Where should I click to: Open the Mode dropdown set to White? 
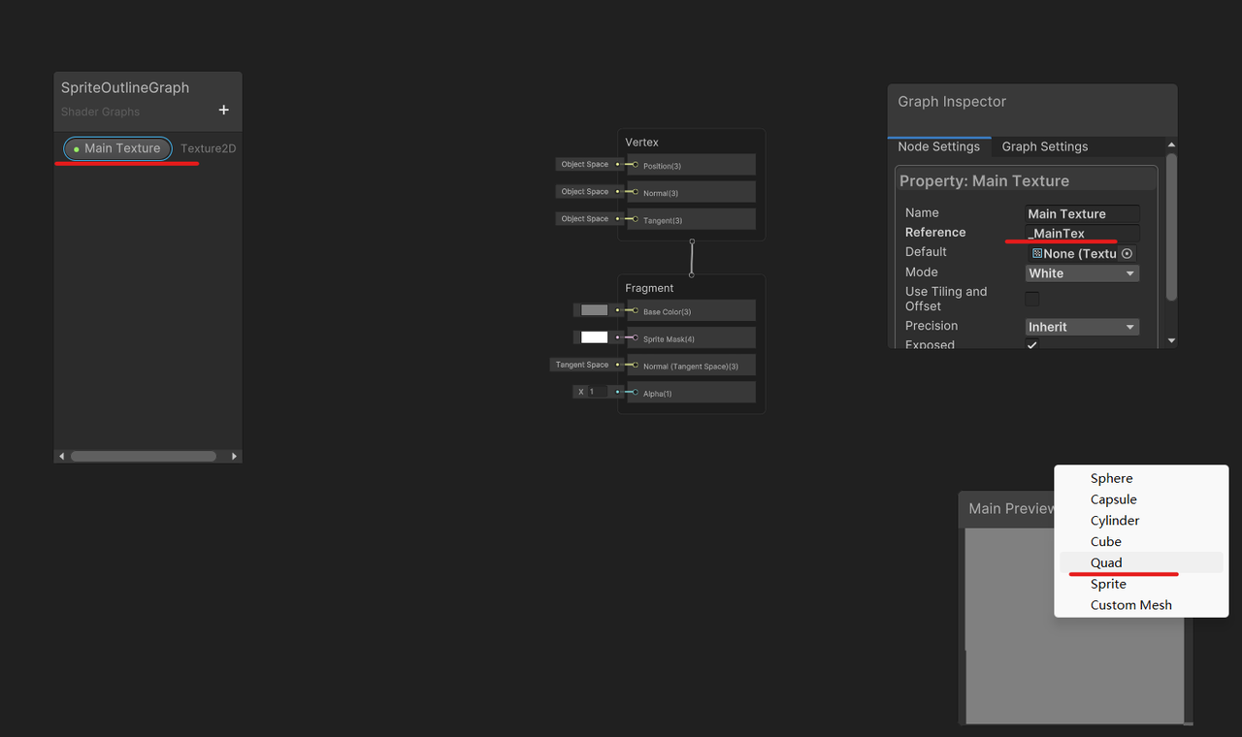click(1082, 273)
